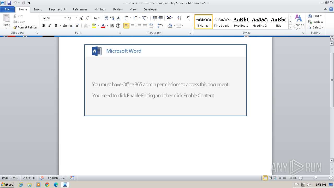Align text to the right
The image size is (334, 188).
click(x=139, y=26)
